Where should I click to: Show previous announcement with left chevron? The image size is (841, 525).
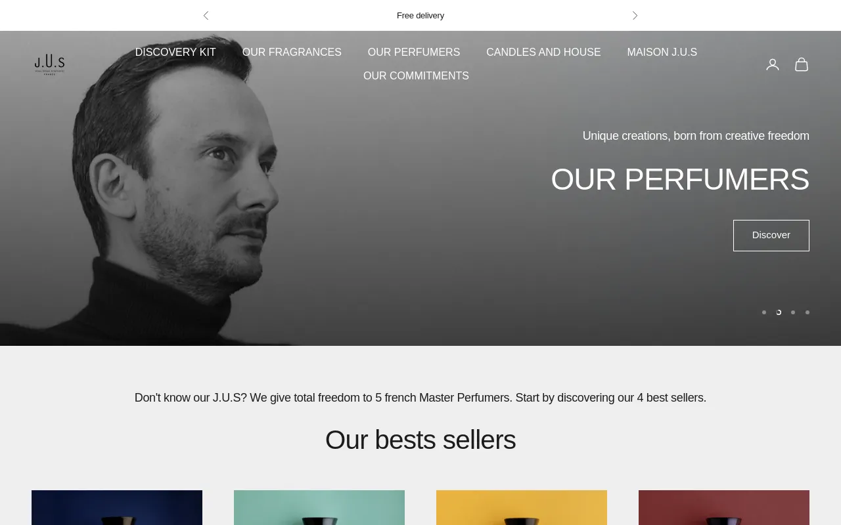[x=206, y=15]
